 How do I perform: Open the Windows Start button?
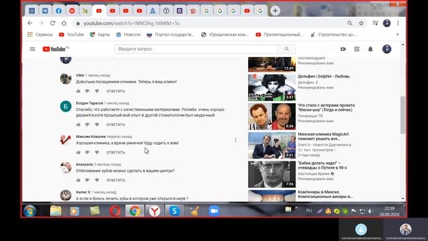29,212
